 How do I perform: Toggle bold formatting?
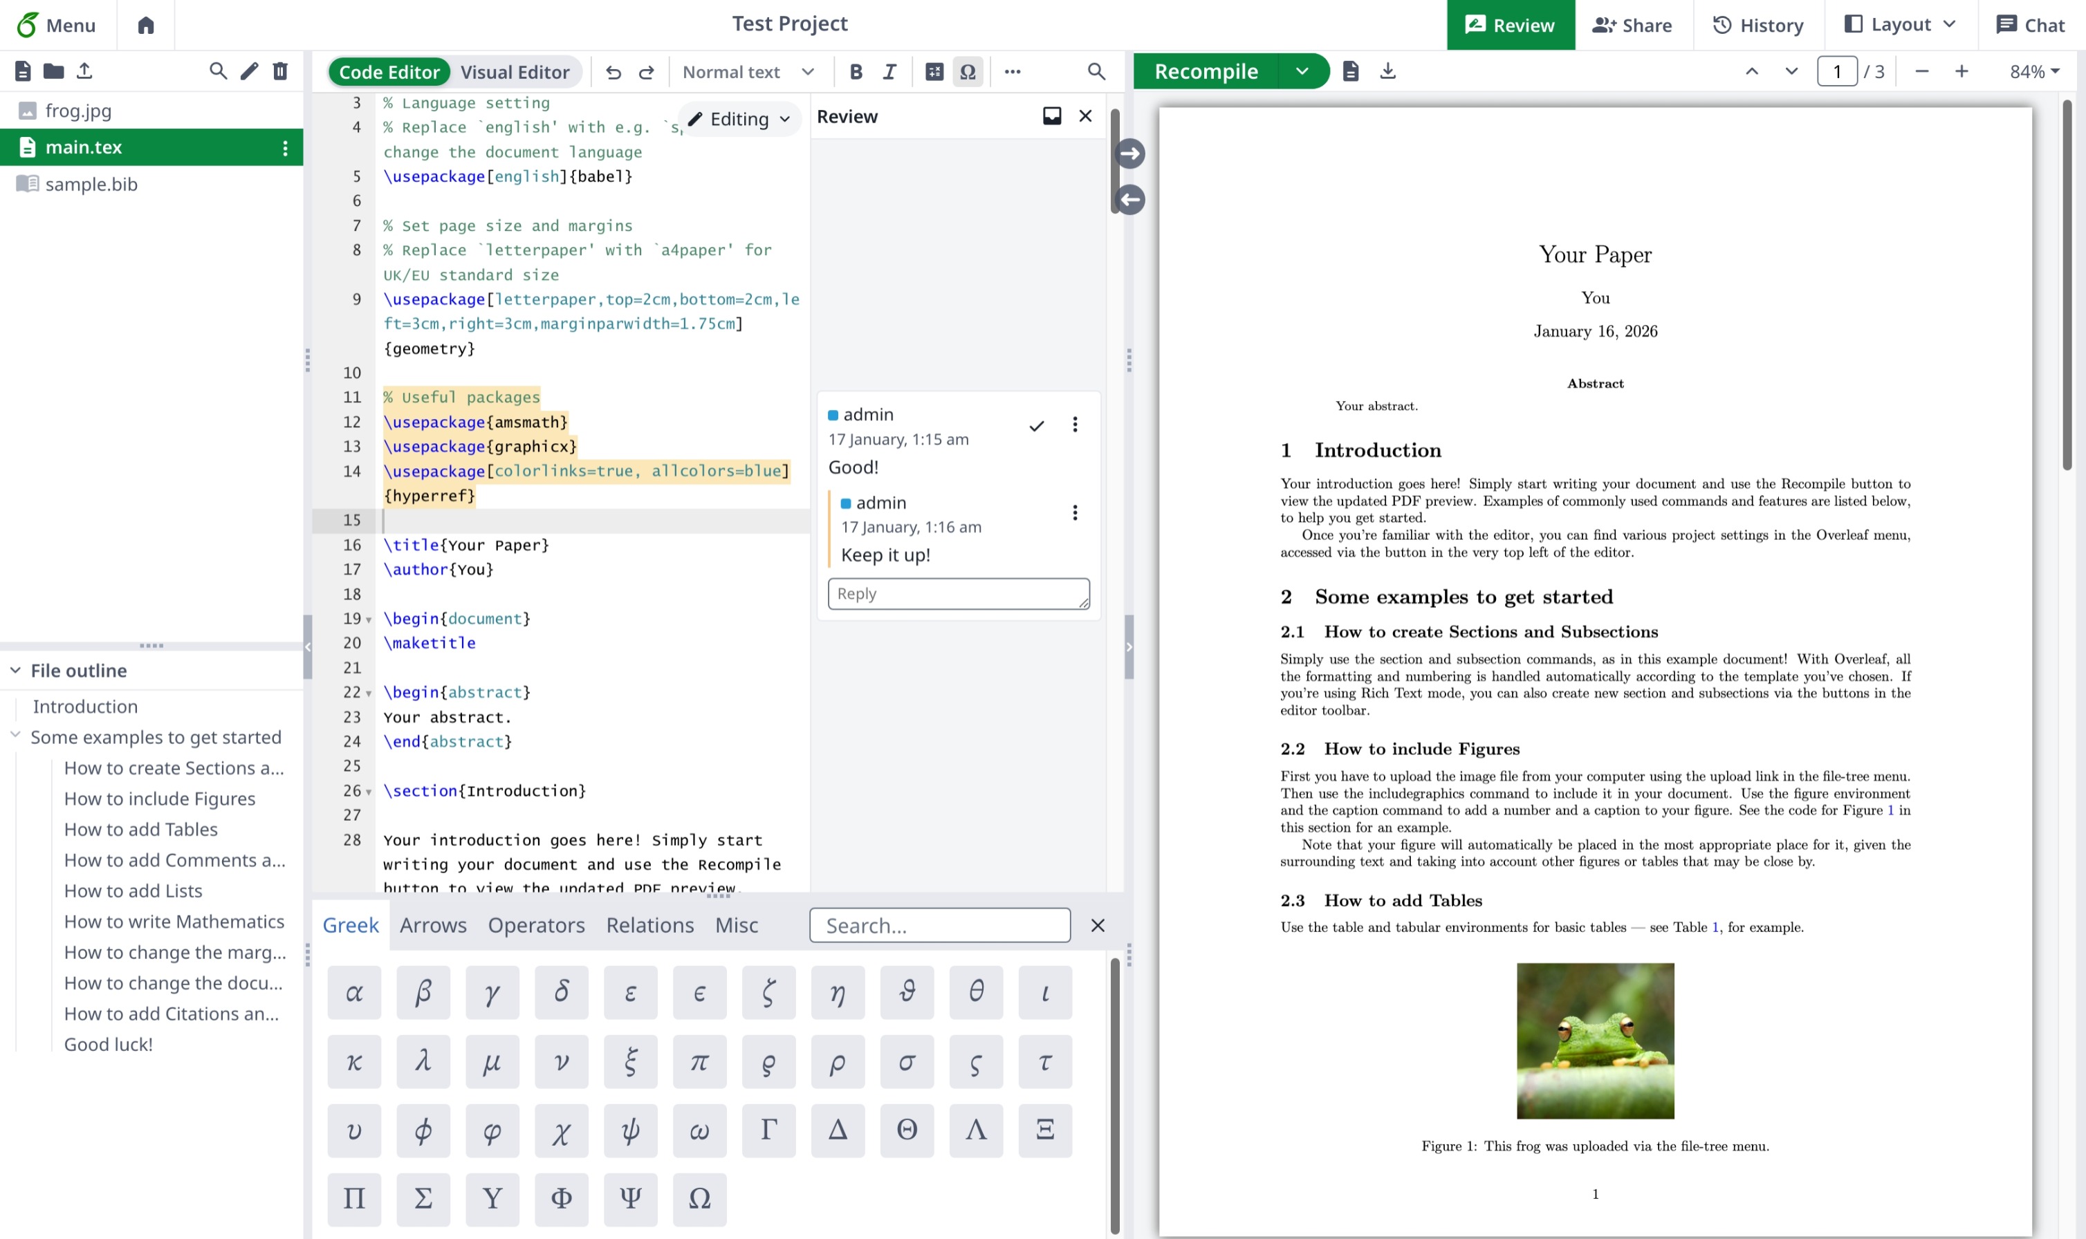click(855, 72)
